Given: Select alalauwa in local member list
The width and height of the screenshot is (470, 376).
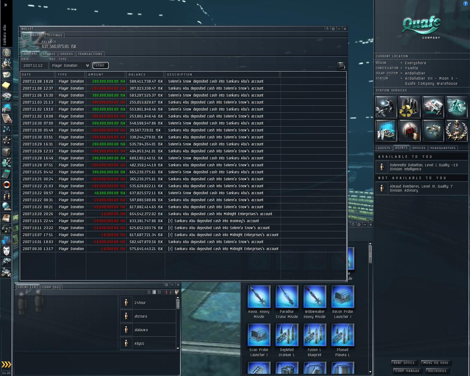Looking at the screenshot, I should (x=148, y=330).
